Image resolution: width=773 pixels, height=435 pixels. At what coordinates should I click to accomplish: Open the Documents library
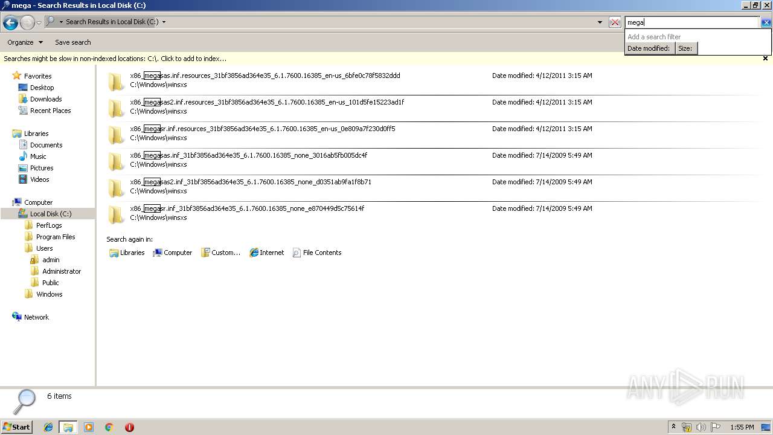[46, 145]
